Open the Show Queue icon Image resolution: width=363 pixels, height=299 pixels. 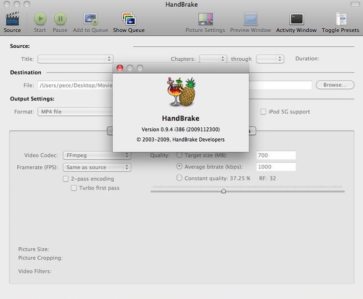point(129,18)
